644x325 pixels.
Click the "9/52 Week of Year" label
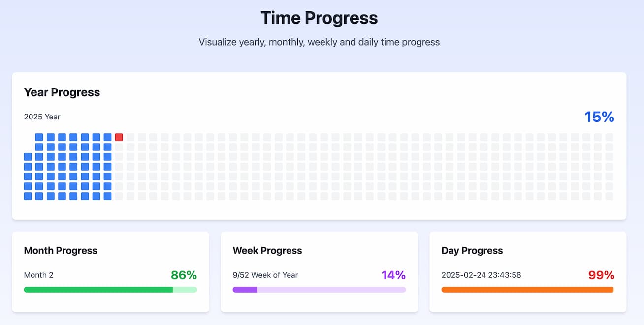265,275
